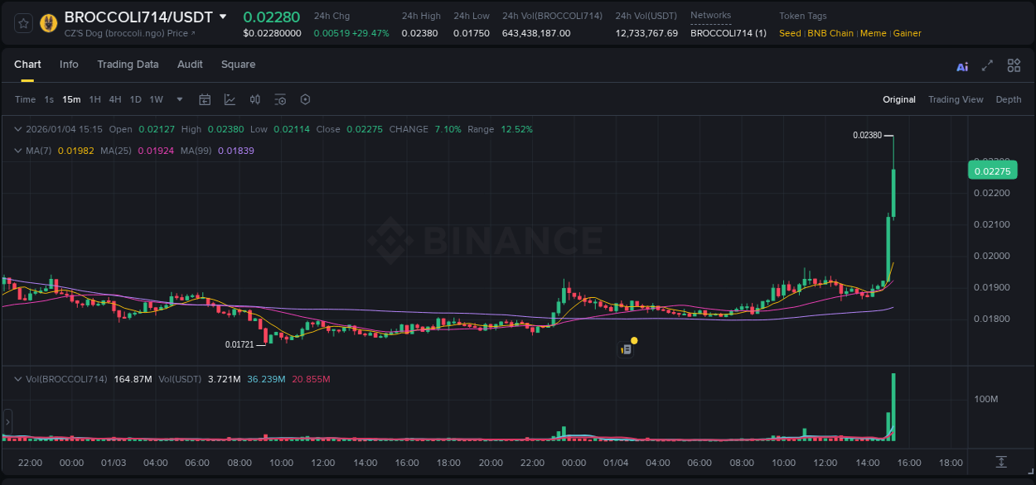Open chart settings via the hexagon icon

click(x=305, y=98)
